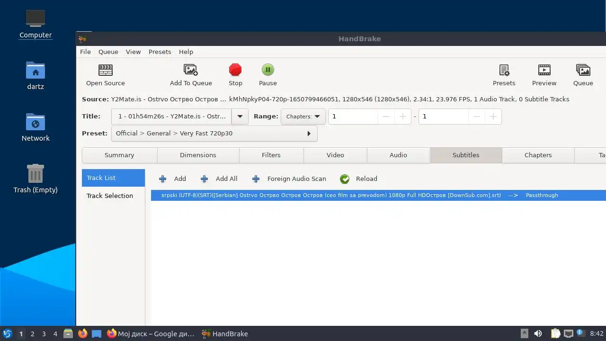Increase the end chapter value
This screenshot has height=341, width=606.
coord(493,117)
